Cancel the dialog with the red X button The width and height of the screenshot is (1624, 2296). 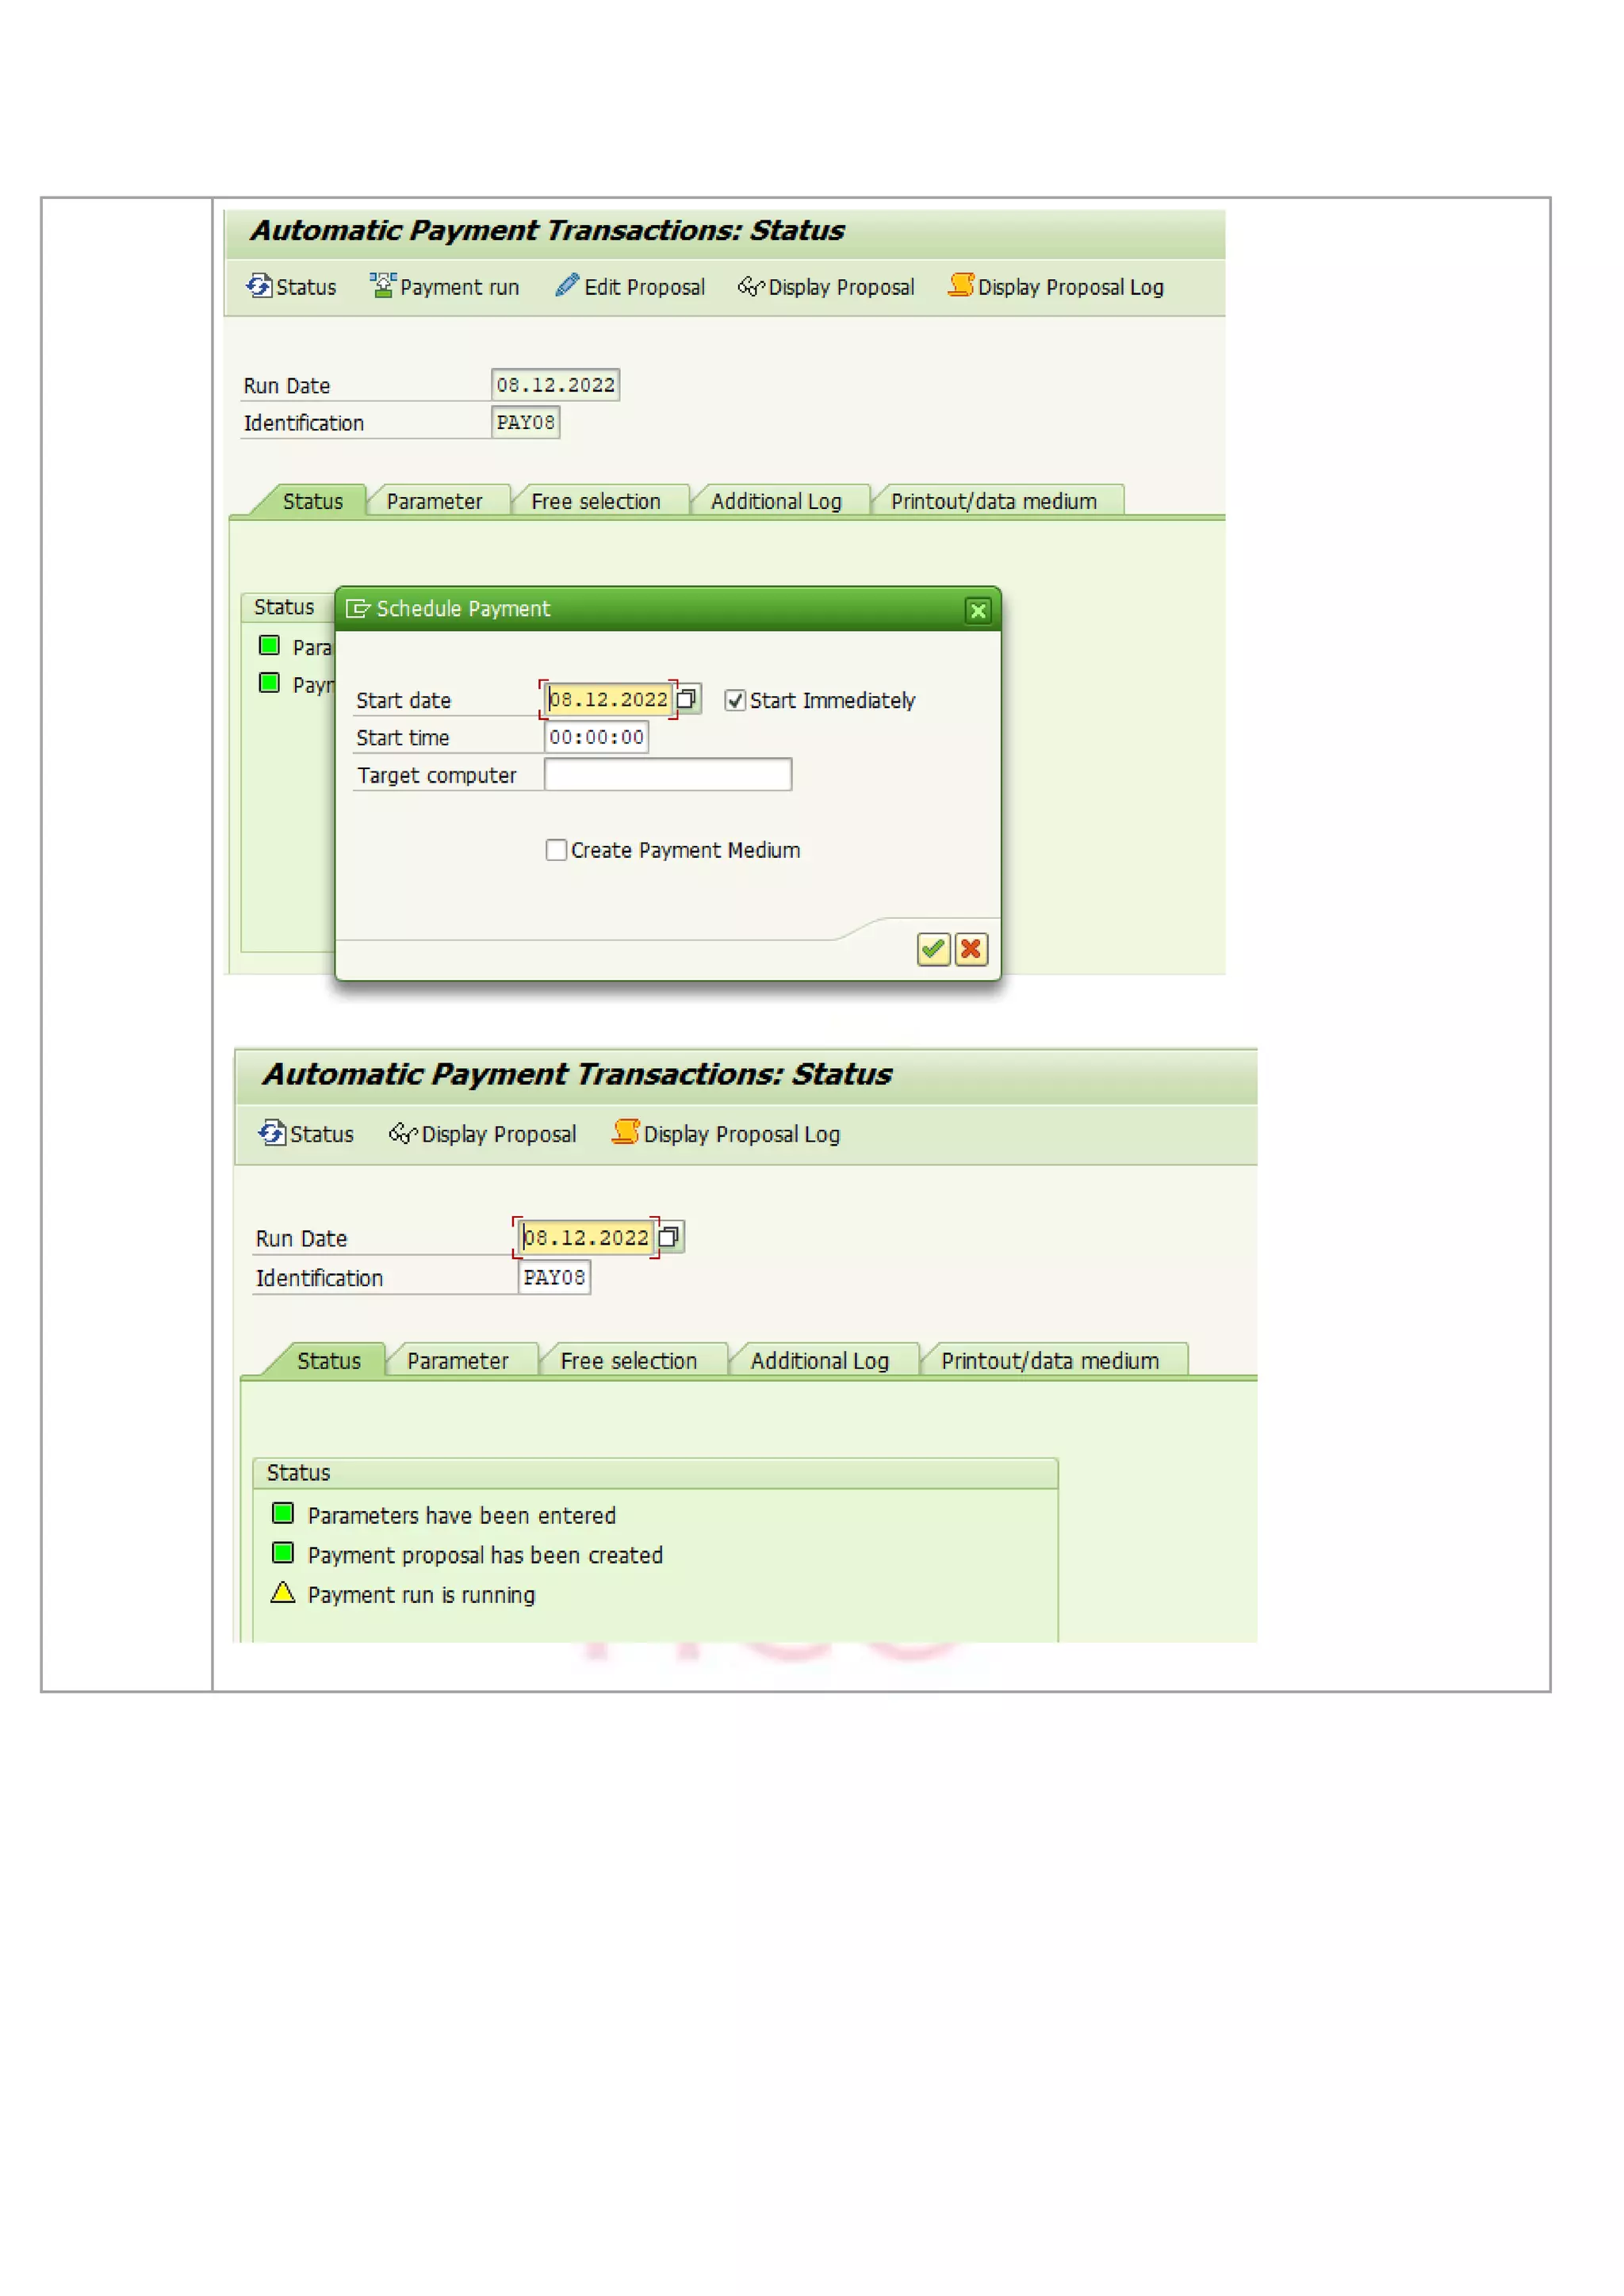(x=971, y=949)
